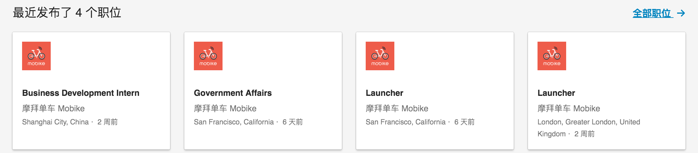Click 摩拜单车 Mobike under Business Development Intern

click(53, 108)
